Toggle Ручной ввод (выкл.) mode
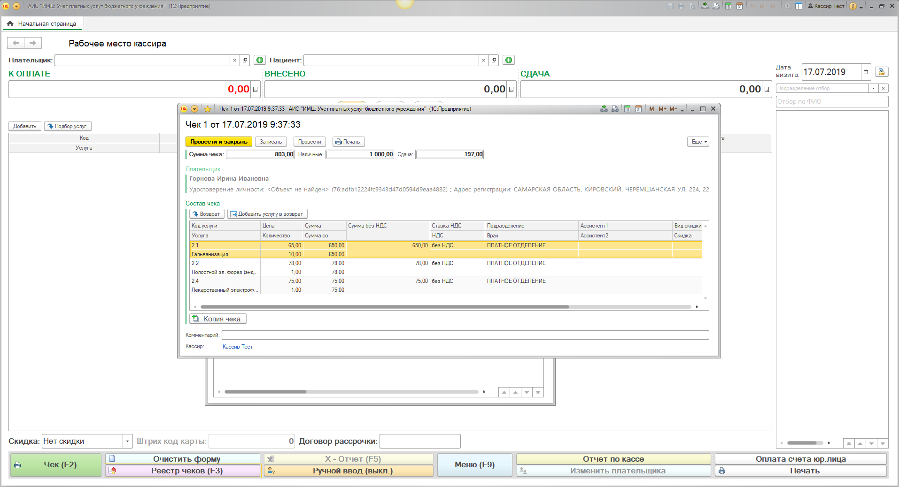 (349, 471)
